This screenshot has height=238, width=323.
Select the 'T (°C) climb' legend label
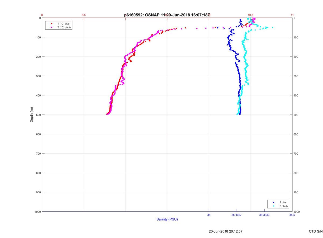64,27
